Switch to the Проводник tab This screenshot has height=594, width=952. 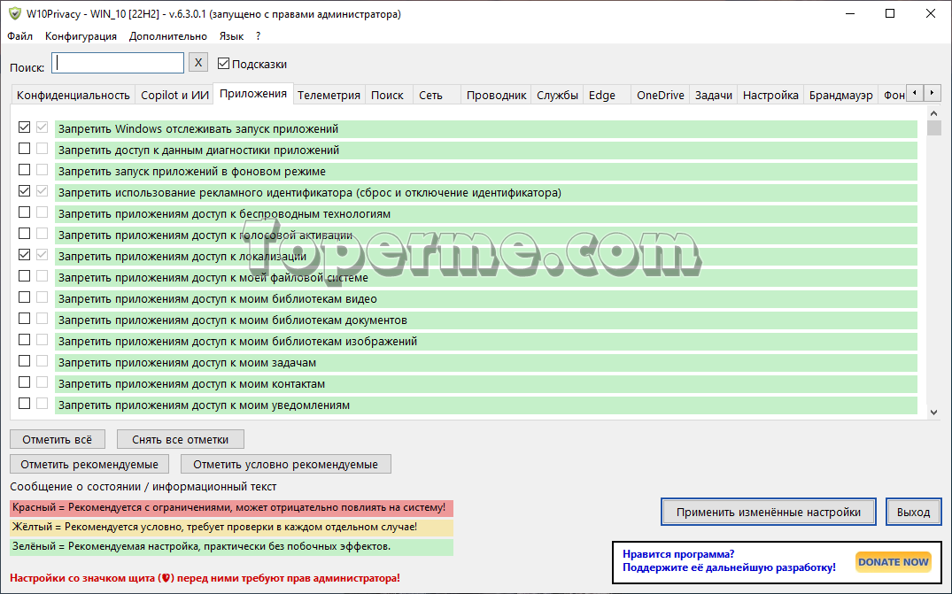[x=496, y=96]
